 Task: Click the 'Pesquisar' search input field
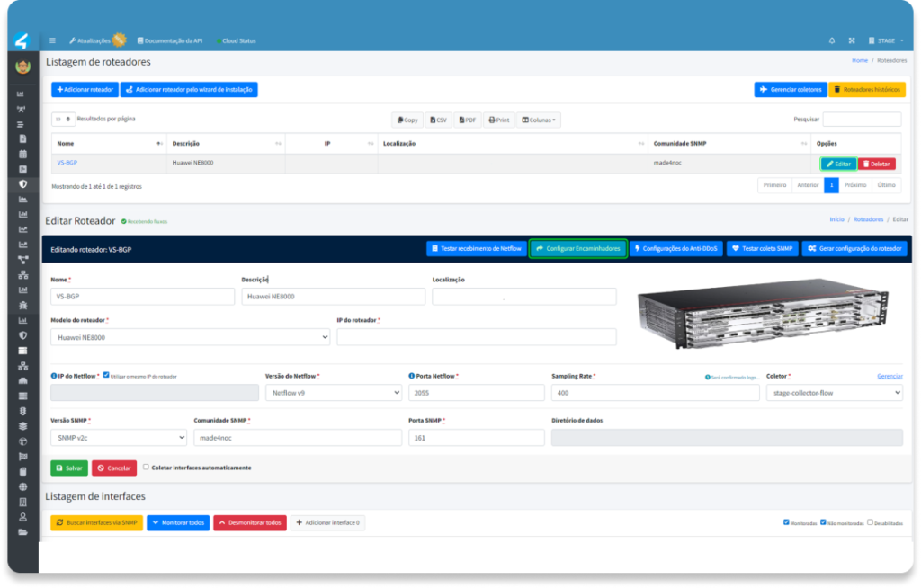(x=861, y=119)
